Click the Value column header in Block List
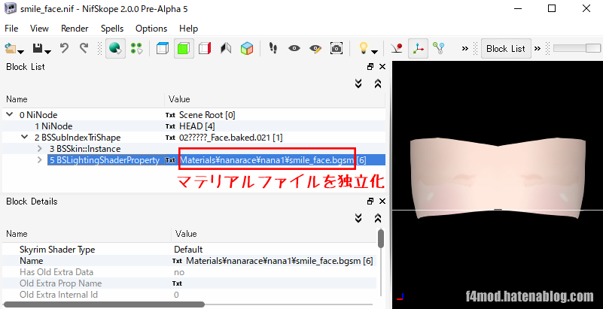The image size is (603, 309). (x=275, y=99)
